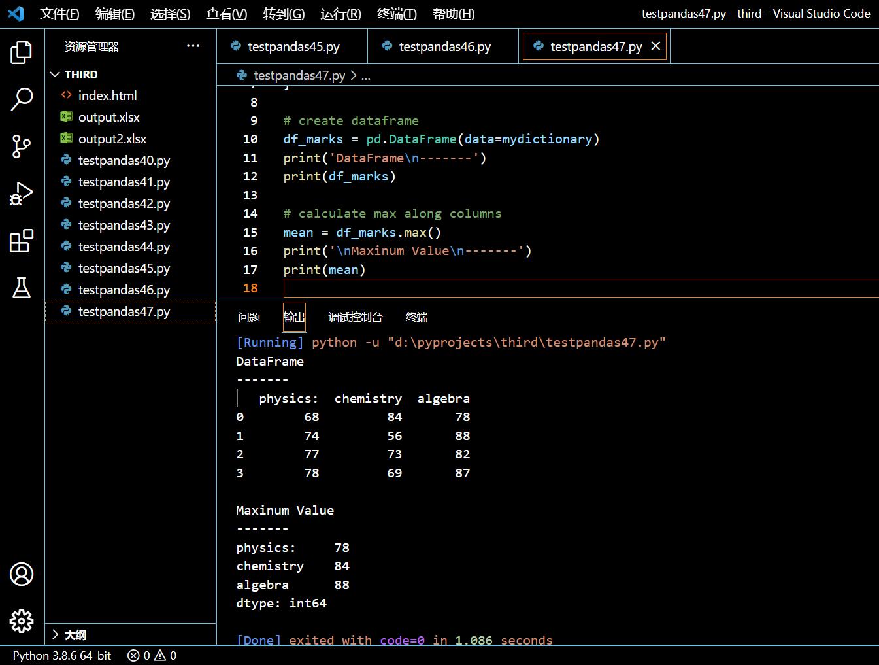Open testpandas44.py in explorer
The height and width of the screenshot is (665, 879).
coord(130,247)
